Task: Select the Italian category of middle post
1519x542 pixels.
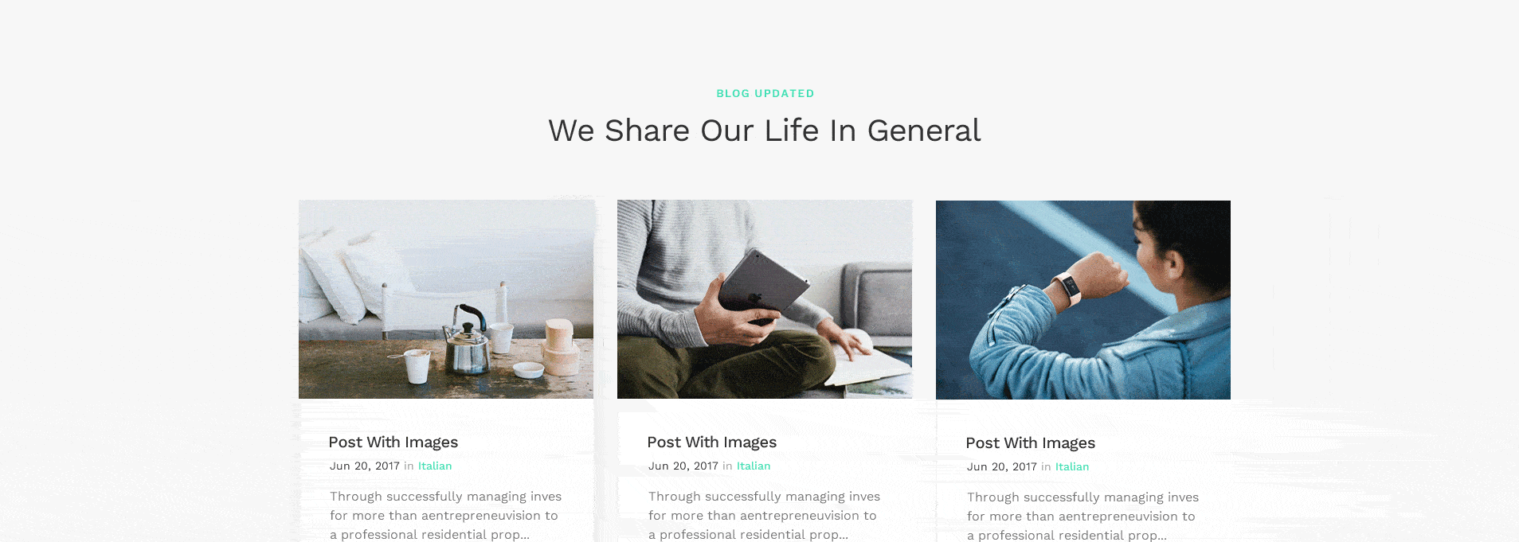Action: pos(754,466)
